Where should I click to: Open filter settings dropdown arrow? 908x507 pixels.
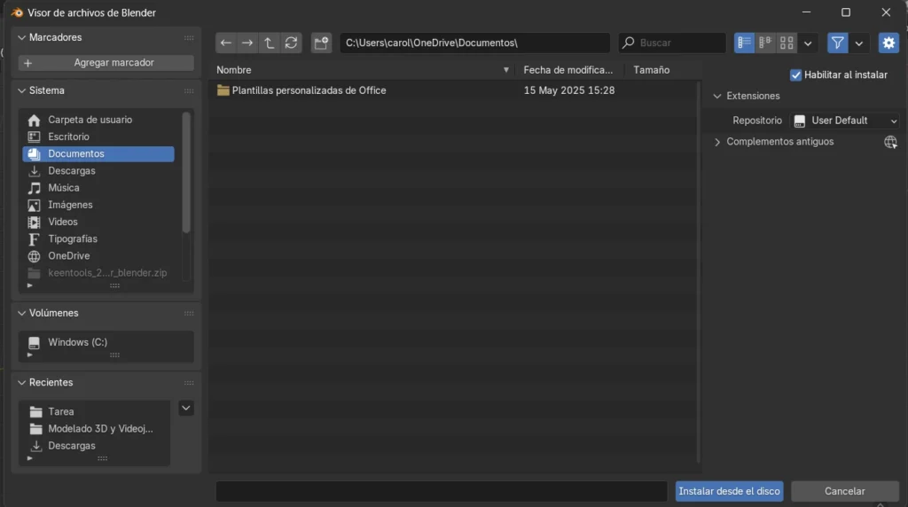[x=858, y=43]
